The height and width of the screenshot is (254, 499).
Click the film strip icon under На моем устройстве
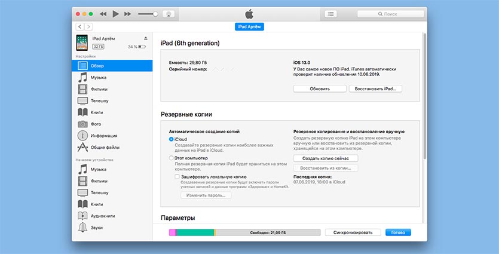tap(82, 181)
